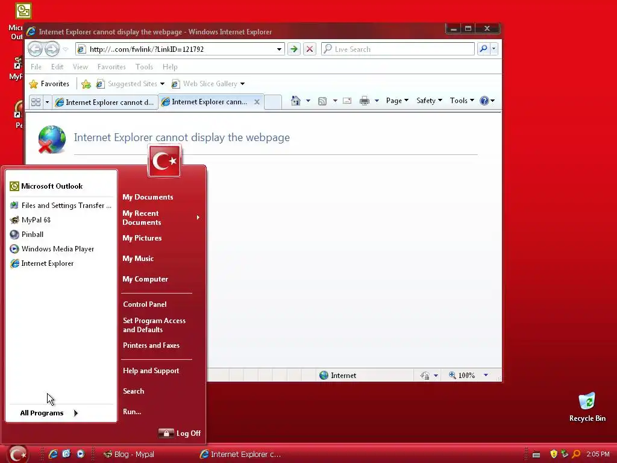Open address bar history dropdown

[279, 49]
